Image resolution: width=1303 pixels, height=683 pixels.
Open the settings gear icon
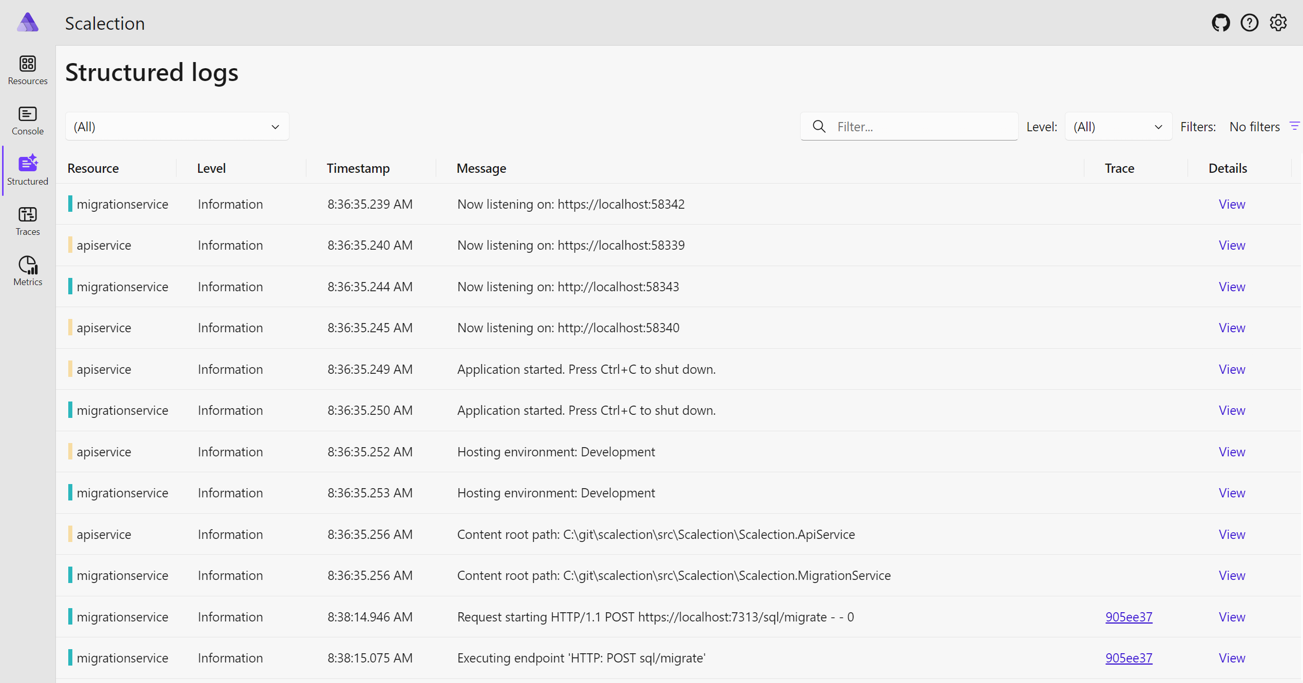tap(1278, 23)
